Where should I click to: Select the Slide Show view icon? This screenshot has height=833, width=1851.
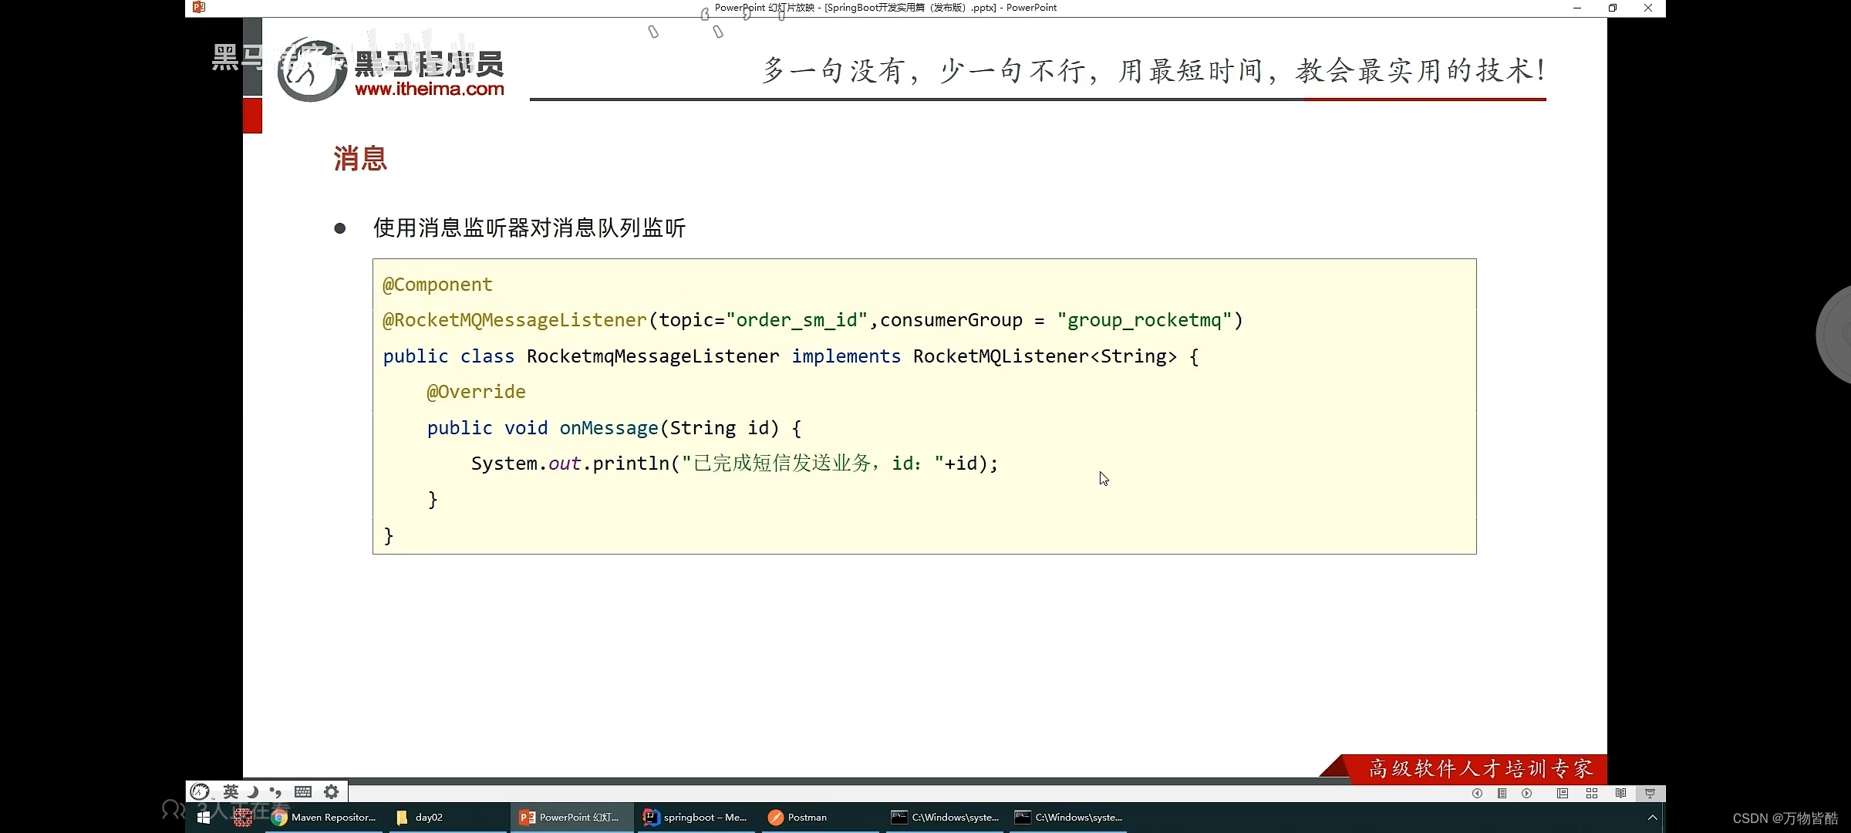1650,794
